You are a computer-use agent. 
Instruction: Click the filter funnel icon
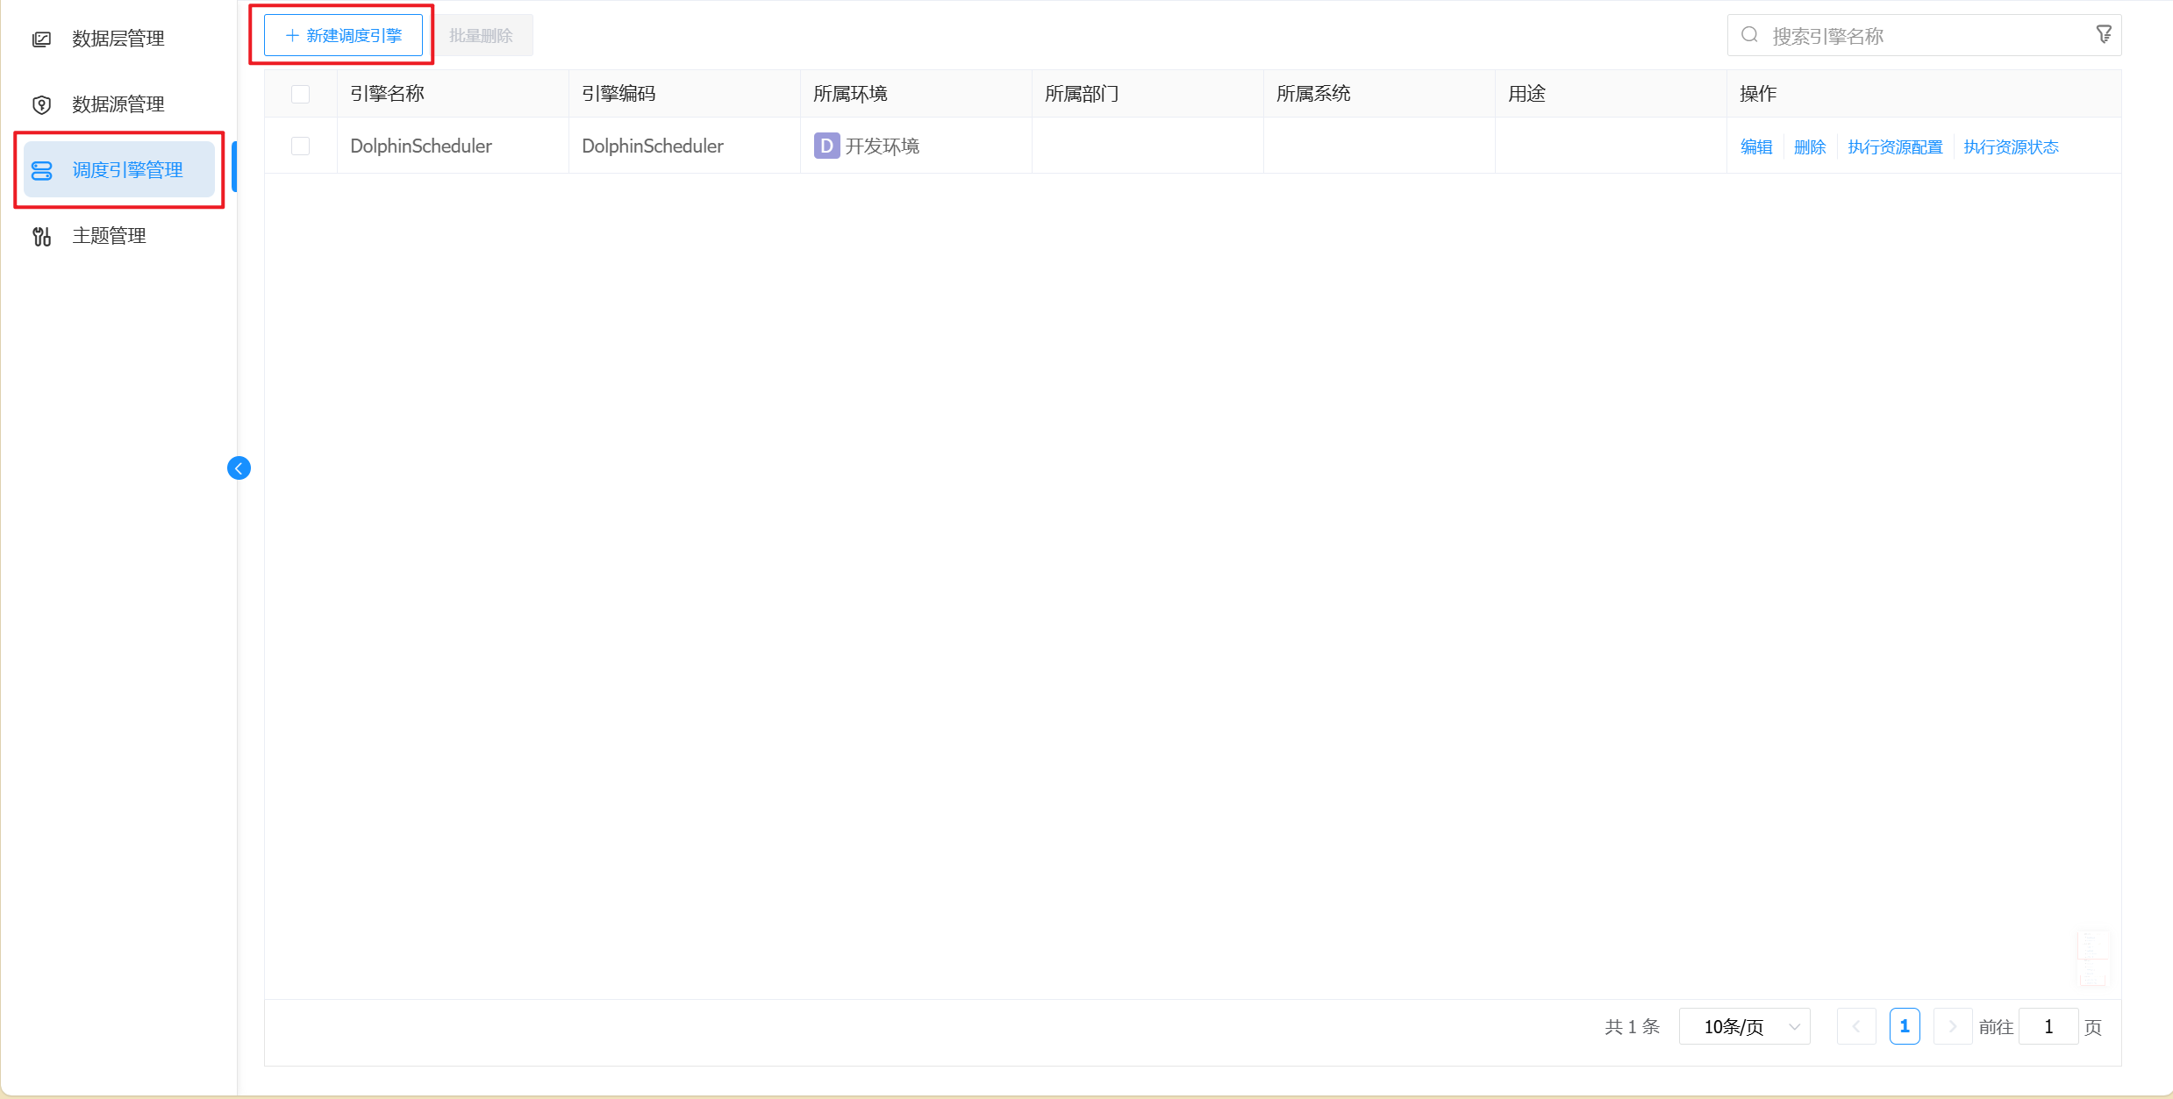coord(2104,35)
